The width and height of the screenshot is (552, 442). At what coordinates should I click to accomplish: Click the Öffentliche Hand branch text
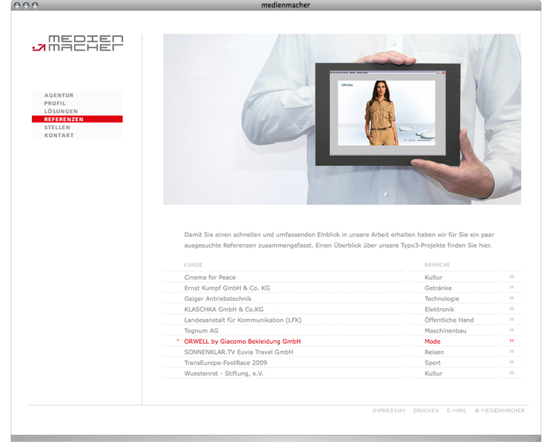[449, 320]
